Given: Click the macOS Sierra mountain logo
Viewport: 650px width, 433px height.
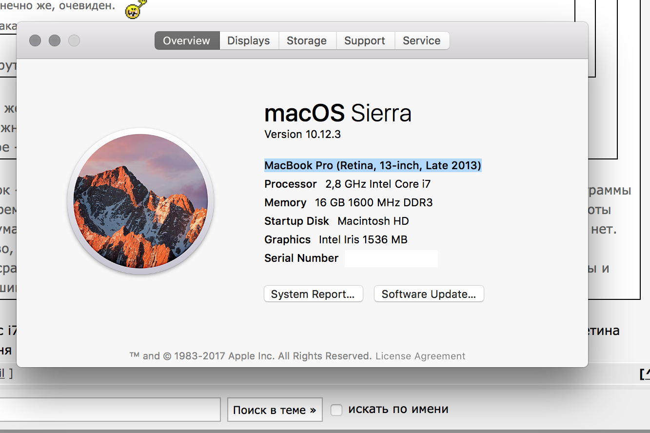Looking at the screenshot, I should [140, 201].
